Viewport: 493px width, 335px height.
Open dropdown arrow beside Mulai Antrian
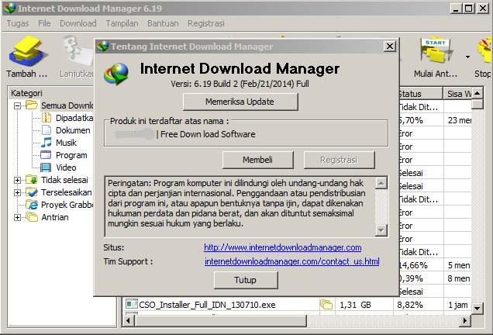coord(468,57)
